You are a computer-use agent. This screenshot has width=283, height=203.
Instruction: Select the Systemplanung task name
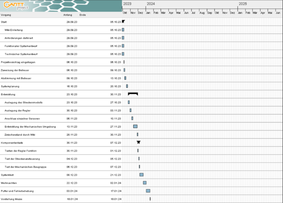pos(10,86)
